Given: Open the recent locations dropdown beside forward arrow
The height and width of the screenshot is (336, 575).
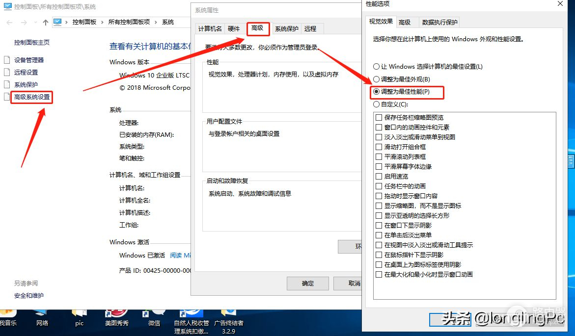Looking at the screenshot, I should 35,23.
